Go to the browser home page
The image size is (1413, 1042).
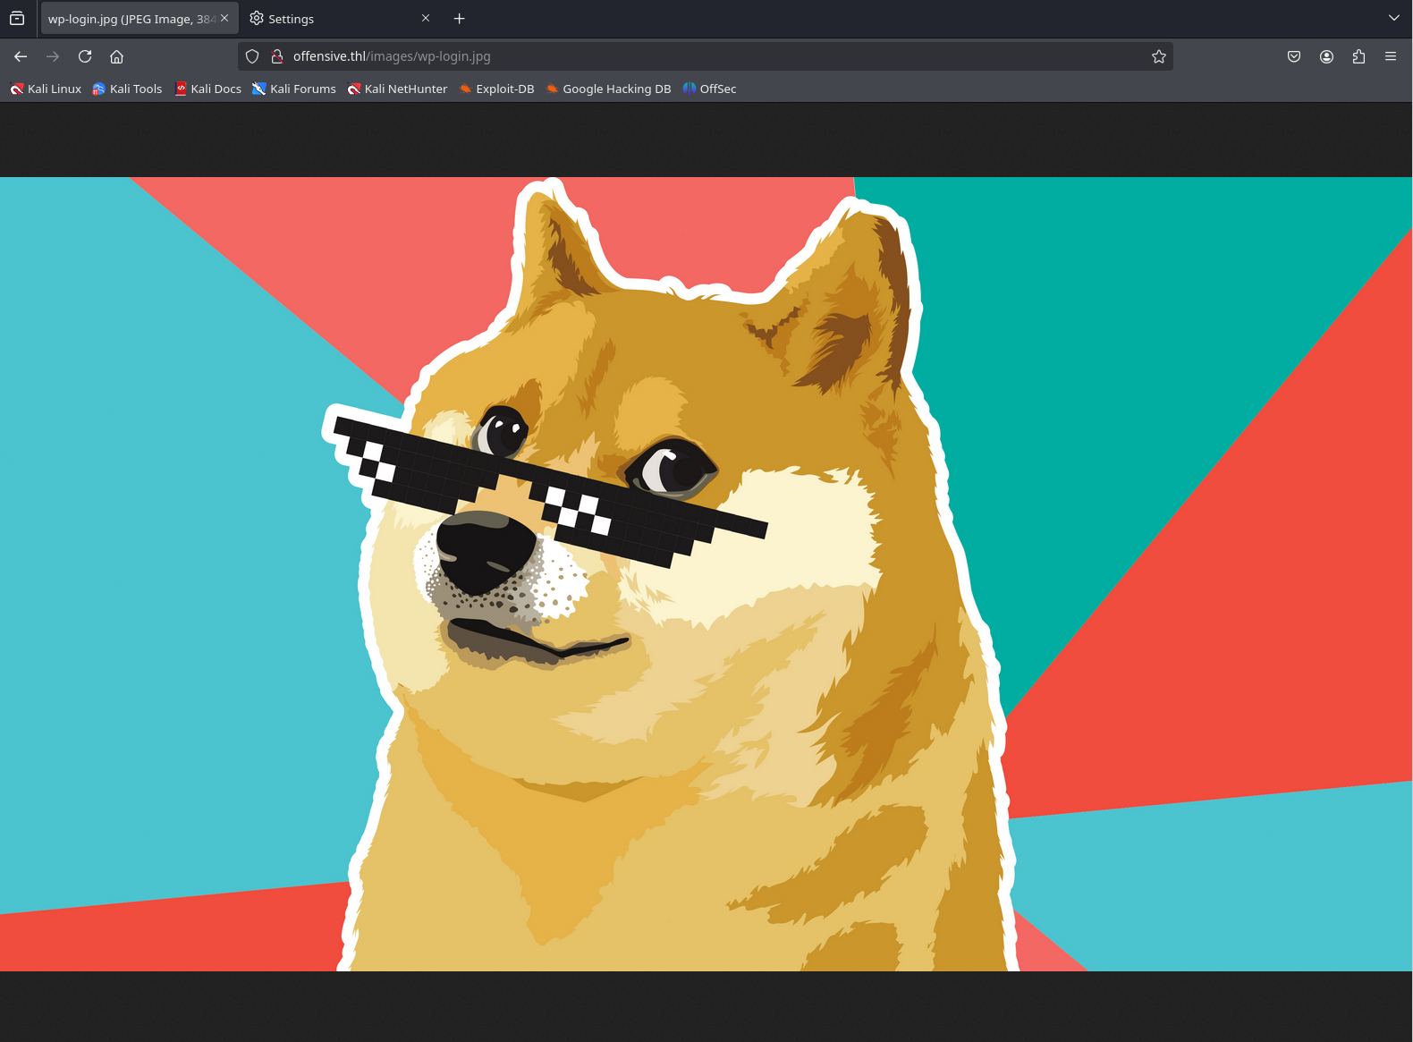coord(116,56)
